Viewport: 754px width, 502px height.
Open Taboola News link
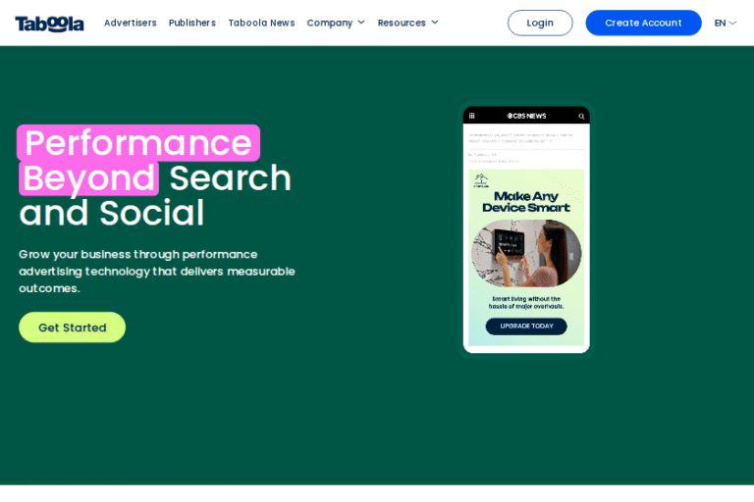tap(261, 23)
